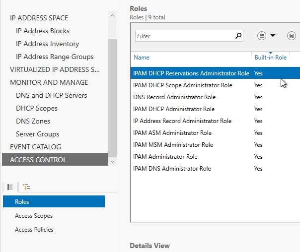The width and height of the screenshot is (300, 252).
Task: Type in the Filter input field
Action: (x=184, y=36)
